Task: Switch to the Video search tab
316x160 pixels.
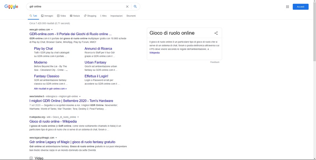Action: coord(62,16)
